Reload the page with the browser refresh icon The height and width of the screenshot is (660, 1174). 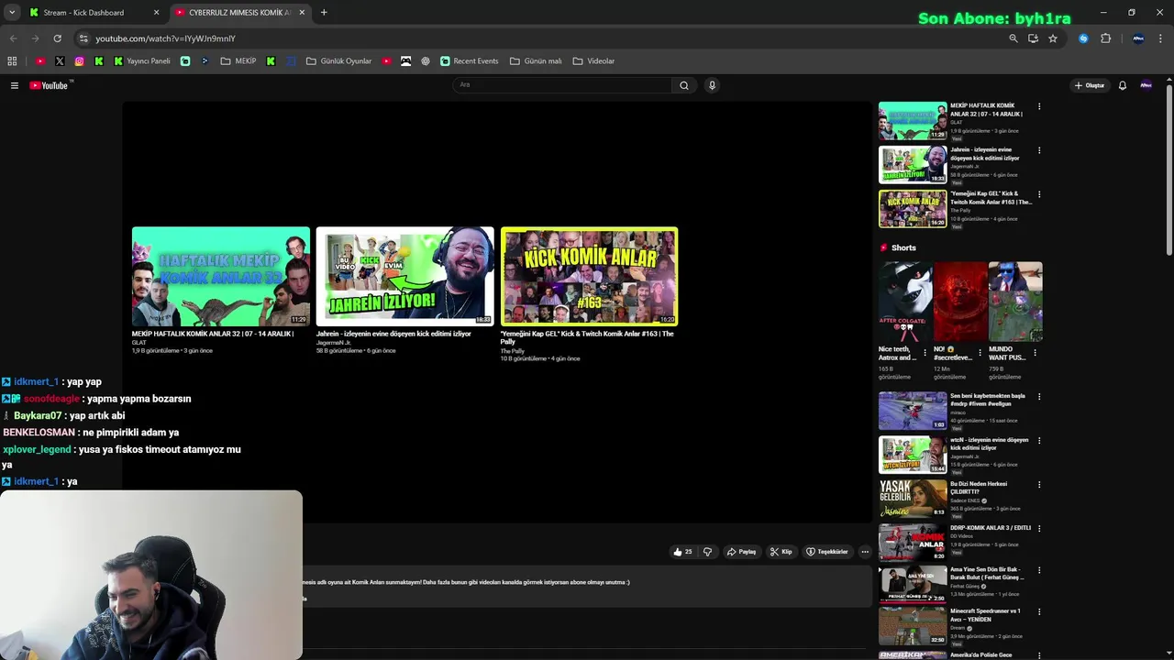click(x=57, y=38)
